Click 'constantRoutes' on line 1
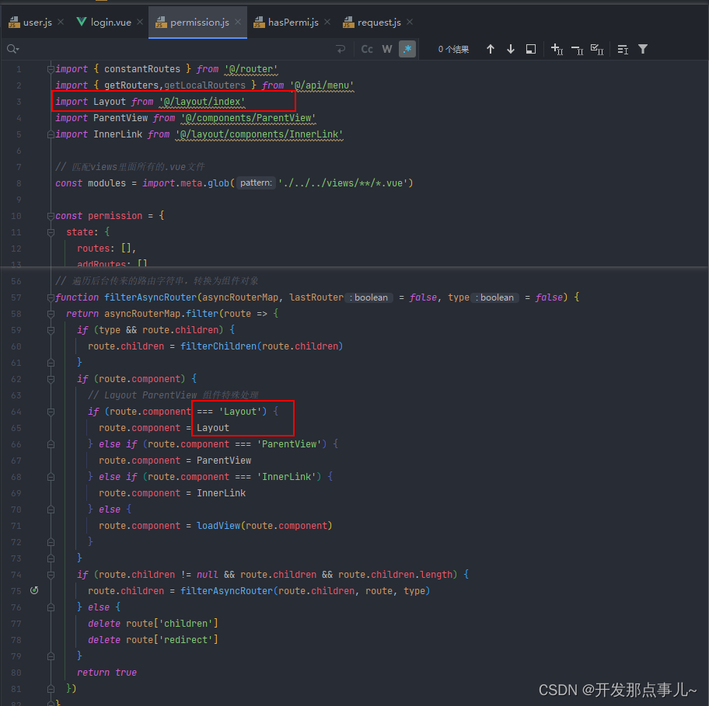 coord(142,69)
